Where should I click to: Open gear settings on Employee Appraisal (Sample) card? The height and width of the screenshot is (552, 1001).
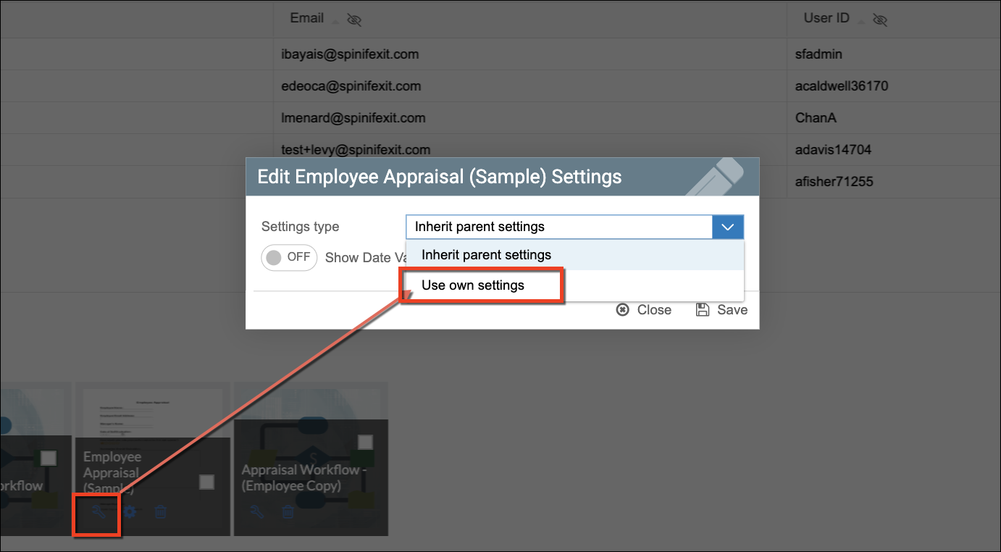coord(130,512)
